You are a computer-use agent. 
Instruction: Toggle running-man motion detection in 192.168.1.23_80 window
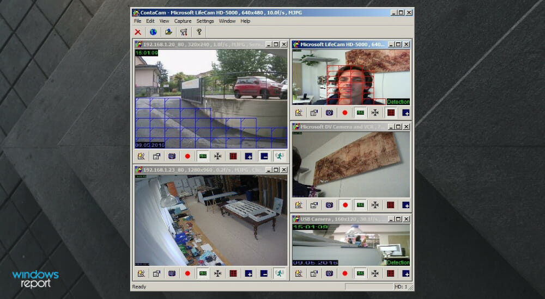[279, 273]
